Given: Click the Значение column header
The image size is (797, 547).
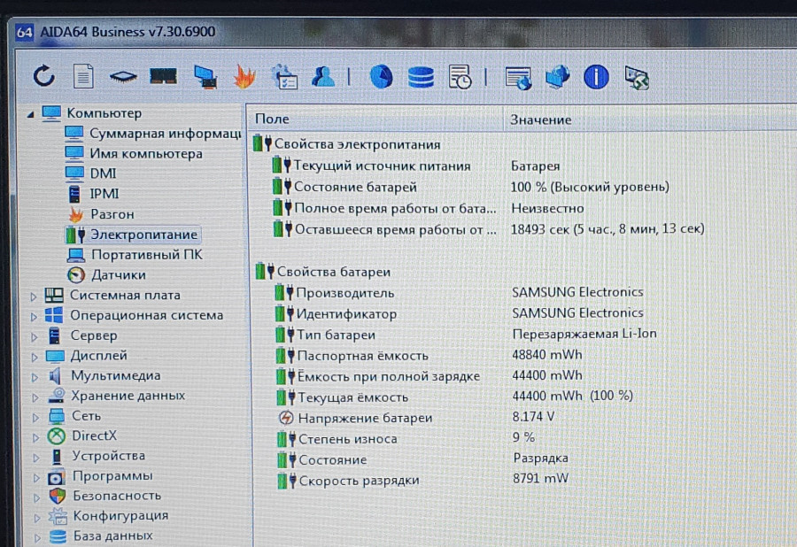Looking at the screenshot, I should 650,119.
